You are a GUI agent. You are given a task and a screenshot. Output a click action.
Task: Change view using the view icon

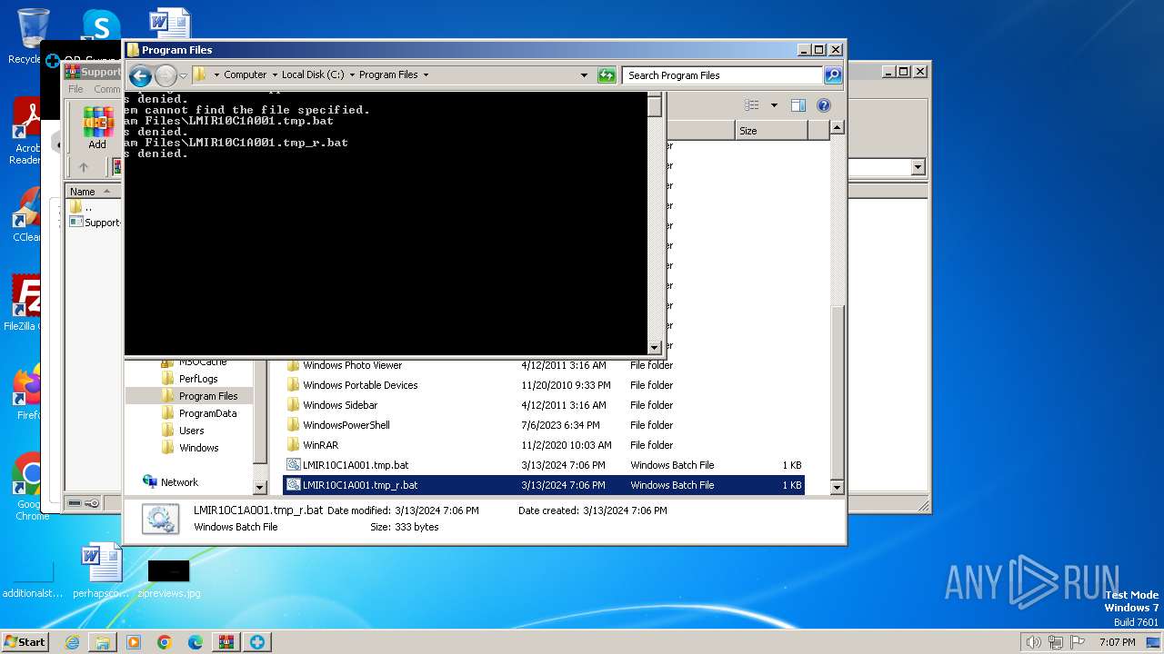751,105
